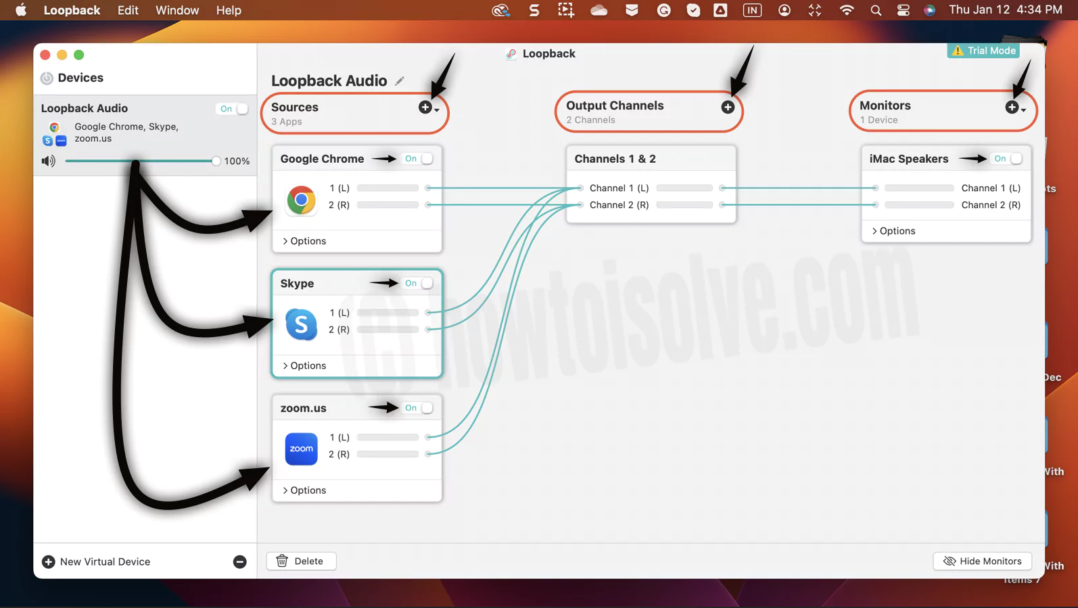The image size is (1078, 608).
Task: Click the Loopback Audio volume slider knob
Action: (x=216, y=161)
